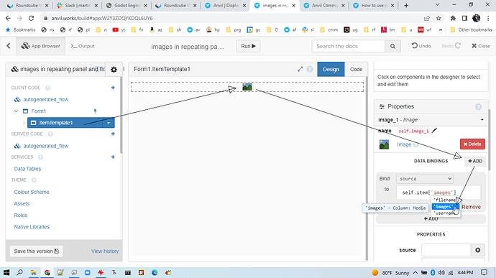Open Colour Scheme theme settings
The image size is (496, 278).
click(x=32, y=192)
